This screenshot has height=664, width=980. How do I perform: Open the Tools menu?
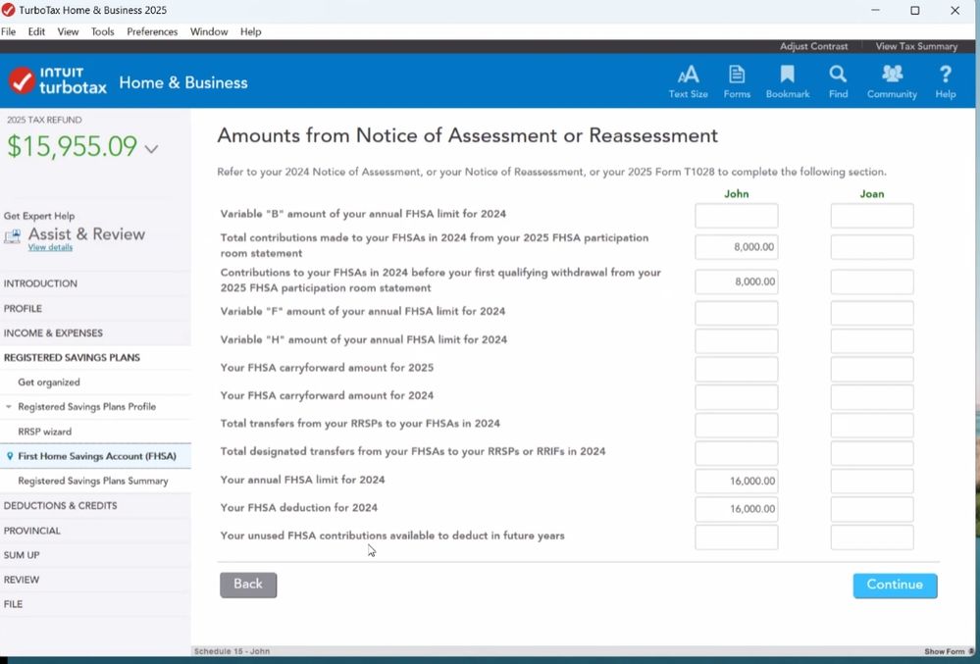click(x=102, y=31)
